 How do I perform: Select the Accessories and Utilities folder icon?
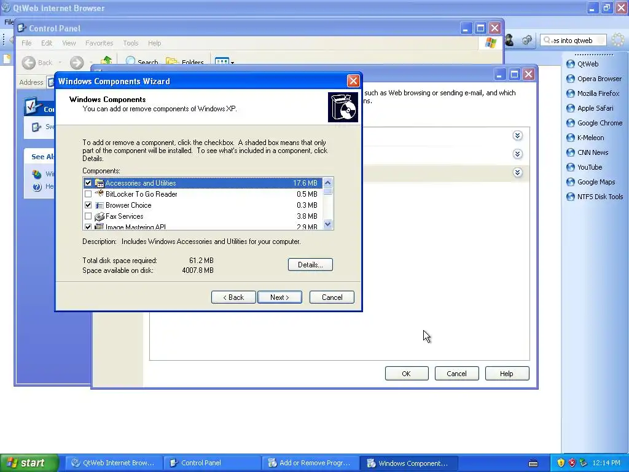99,183
